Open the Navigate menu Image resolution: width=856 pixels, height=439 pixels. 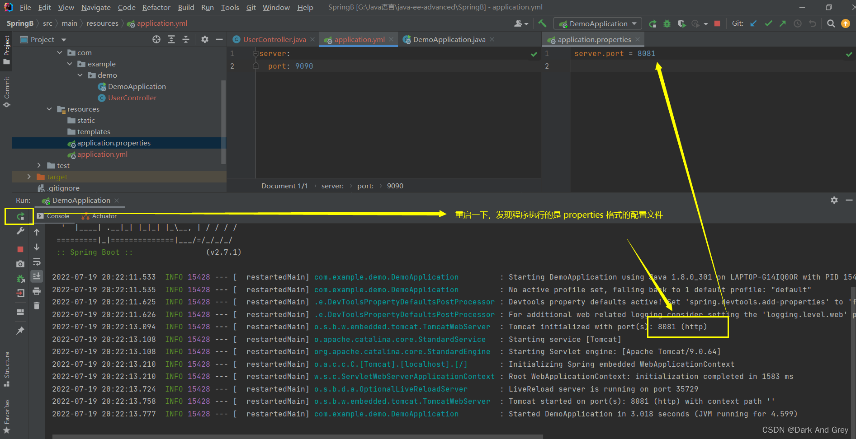tap(96, 7)
